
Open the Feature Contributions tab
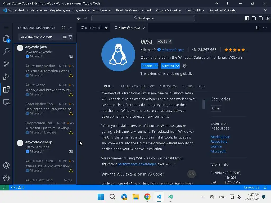(137, 86)
